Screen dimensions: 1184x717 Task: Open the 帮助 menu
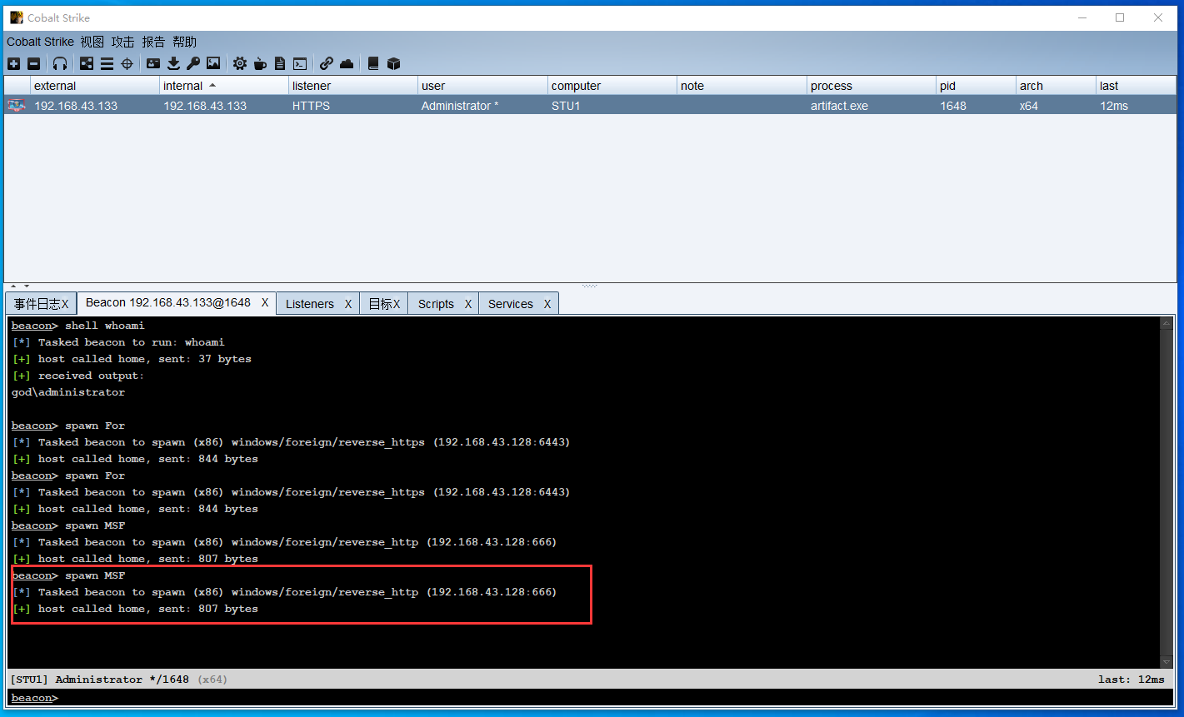pyautogui.click(x=185, y=42)
